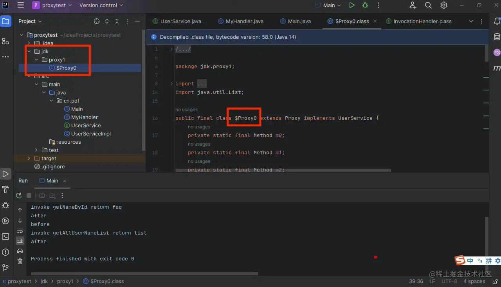Select the .gitignore file in the tree
Viewport: 501px width, 287px height.
pos(53,166)
